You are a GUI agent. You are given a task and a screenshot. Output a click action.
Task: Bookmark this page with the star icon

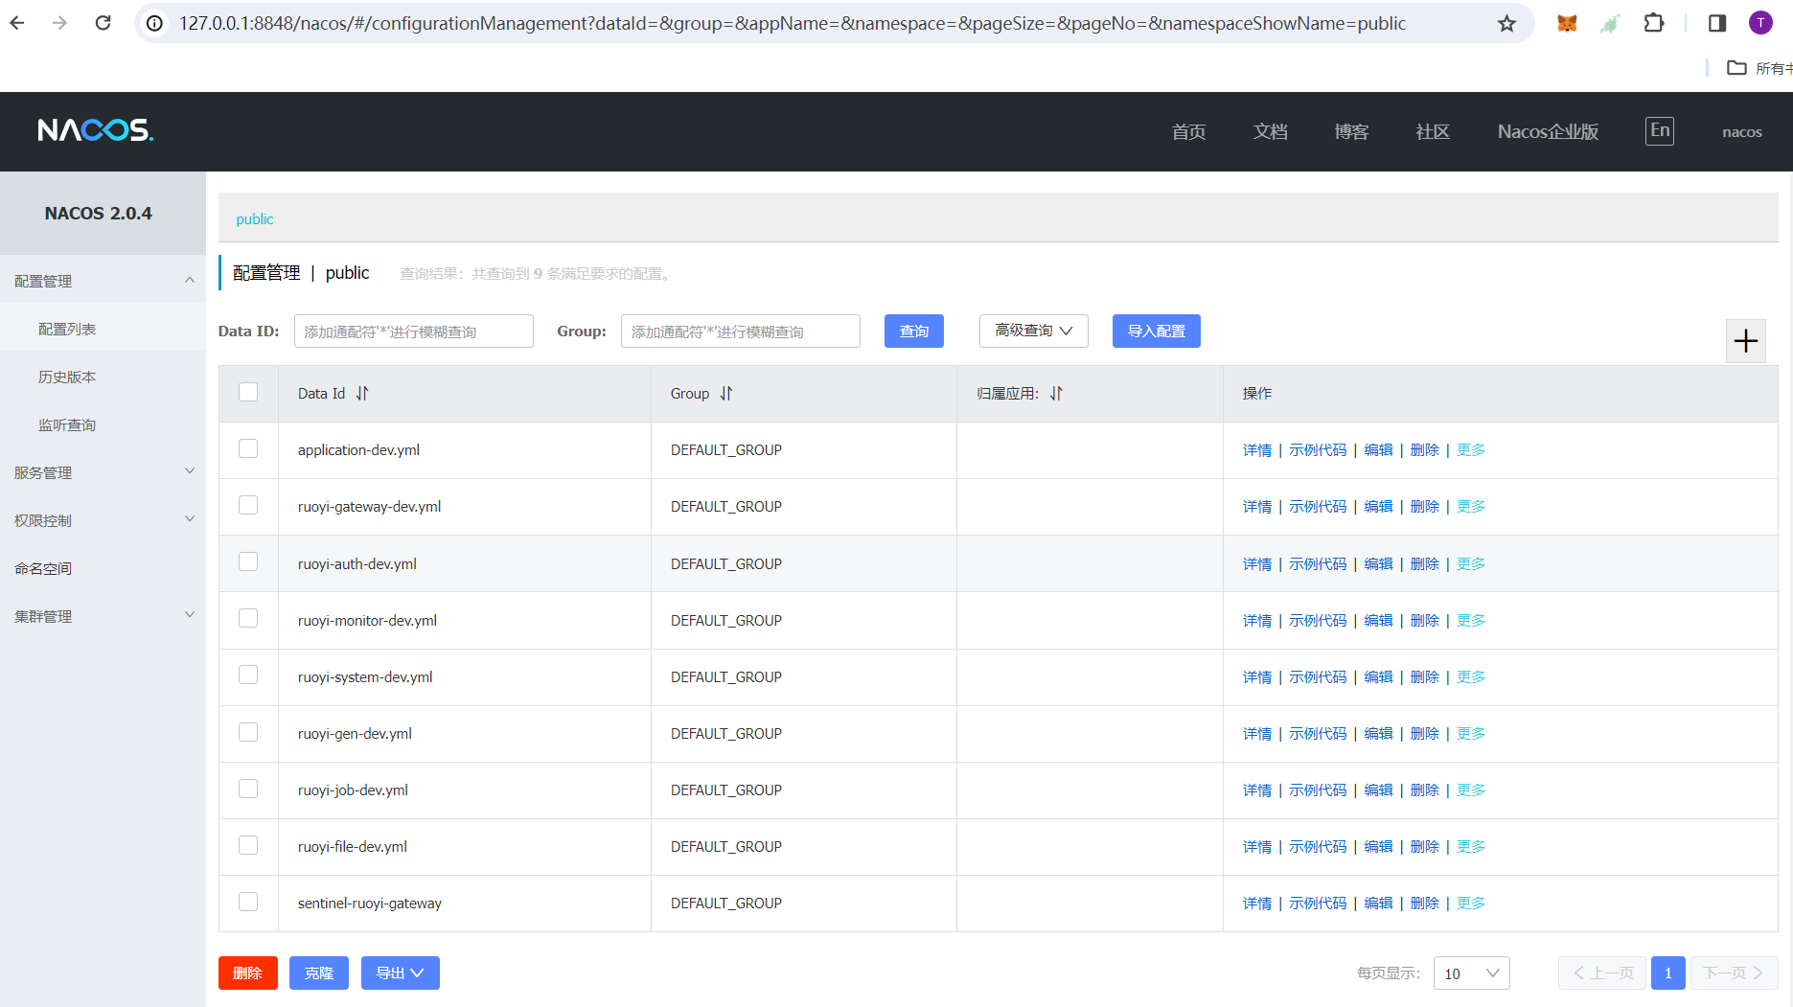1506,23
